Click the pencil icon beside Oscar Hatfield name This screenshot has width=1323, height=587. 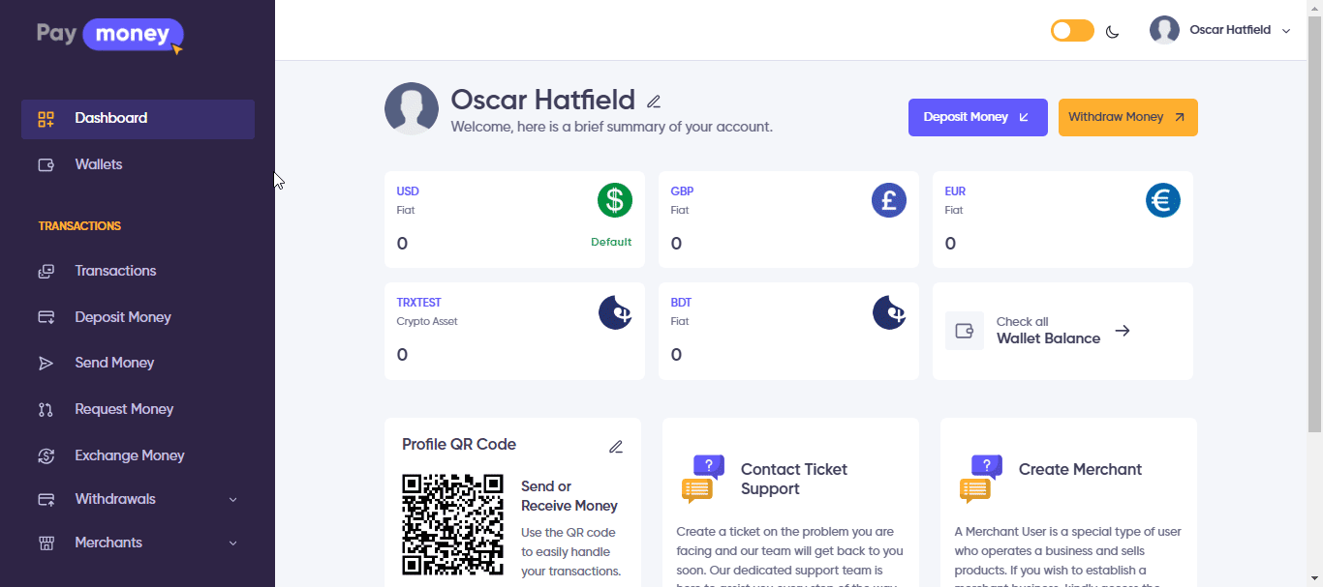click(x=654, y=102)
